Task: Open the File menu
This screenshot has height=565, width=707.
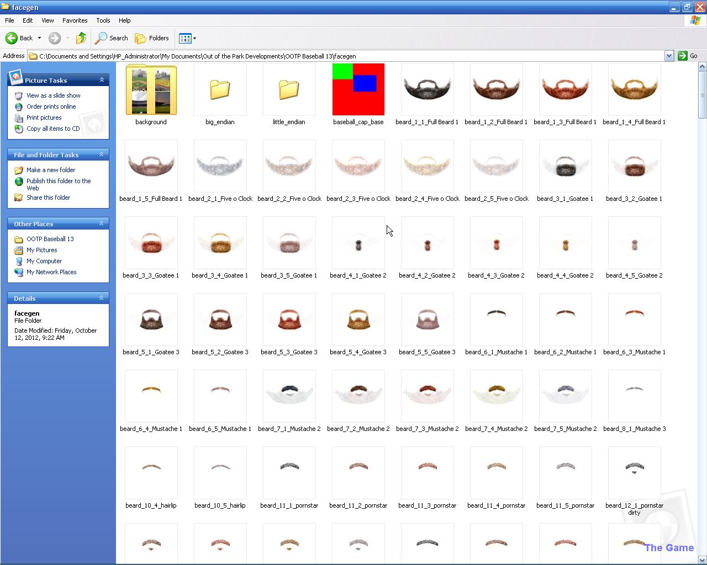Action: 9,20
